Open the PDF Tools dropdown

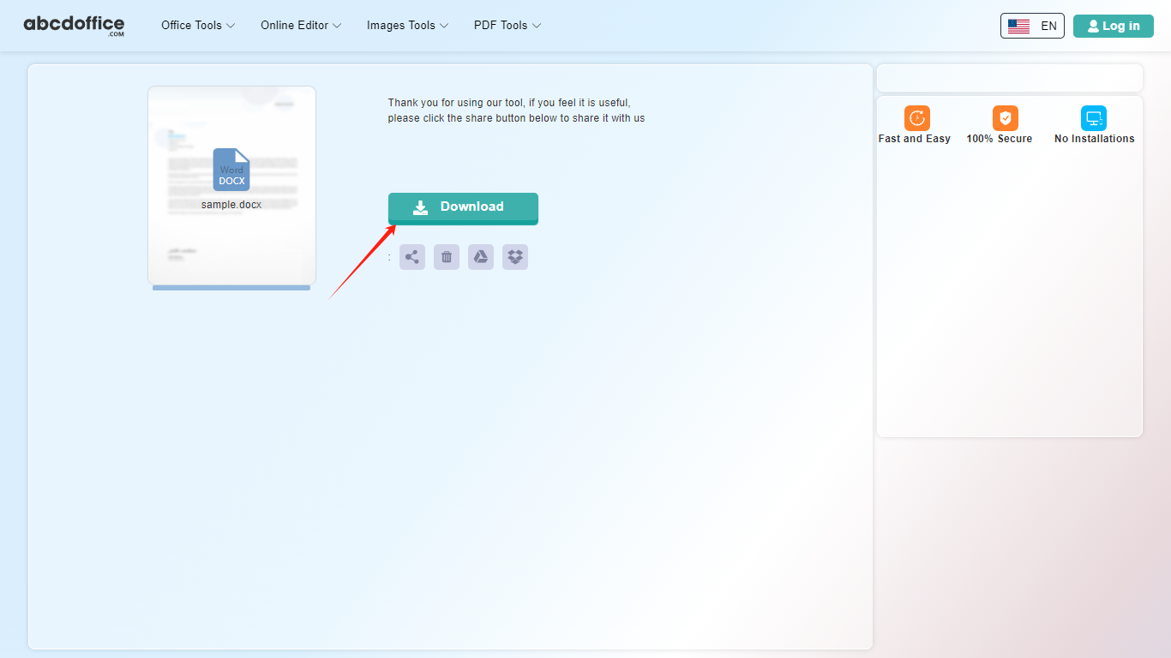tap(507, 26)
